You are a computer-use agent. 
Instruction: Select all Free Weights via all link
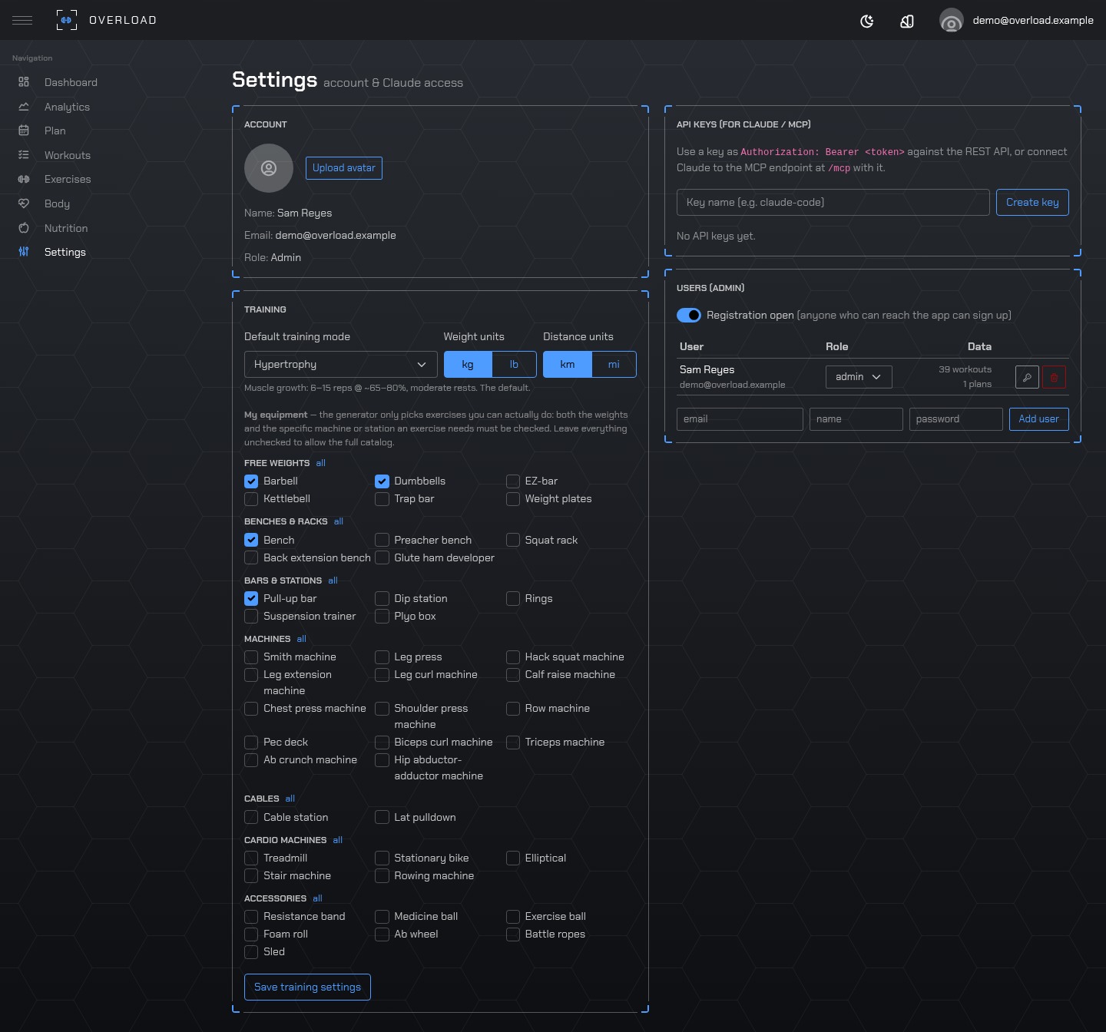coord(321,463)
